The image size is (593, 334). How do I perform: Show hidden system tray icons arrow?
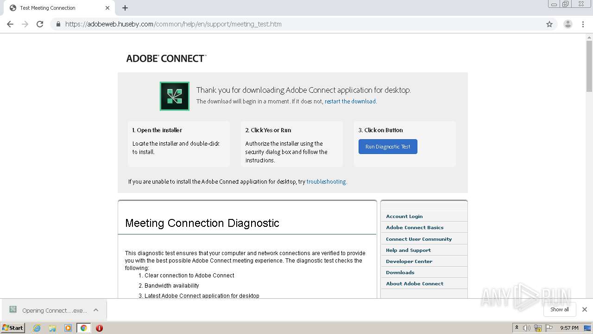517,328
